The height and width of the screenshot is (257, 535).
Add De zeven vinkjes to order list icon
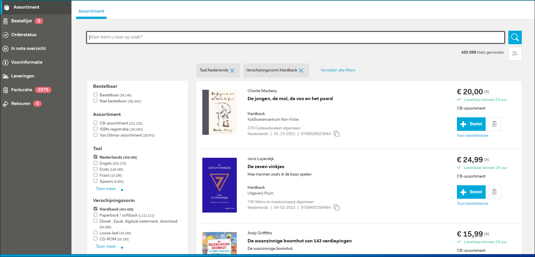tap(494, 192)
